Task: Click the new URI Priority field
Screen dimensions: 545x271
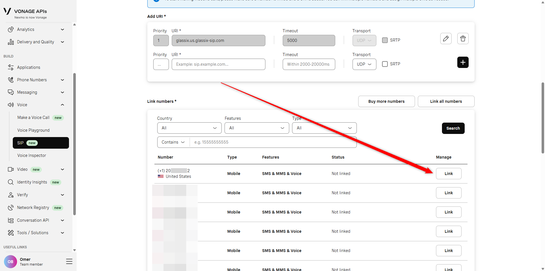Action: coord(161,64)
